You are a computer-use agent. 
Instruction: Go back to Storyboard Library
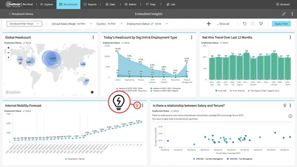tap(21, 14)
